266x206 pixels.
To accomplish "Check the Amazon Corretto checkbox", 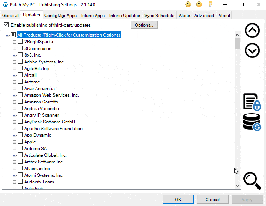I will coord(20,102).
